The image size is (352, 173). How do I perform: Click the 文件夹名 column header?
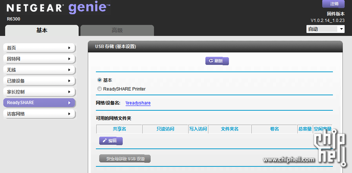[230, 129]
